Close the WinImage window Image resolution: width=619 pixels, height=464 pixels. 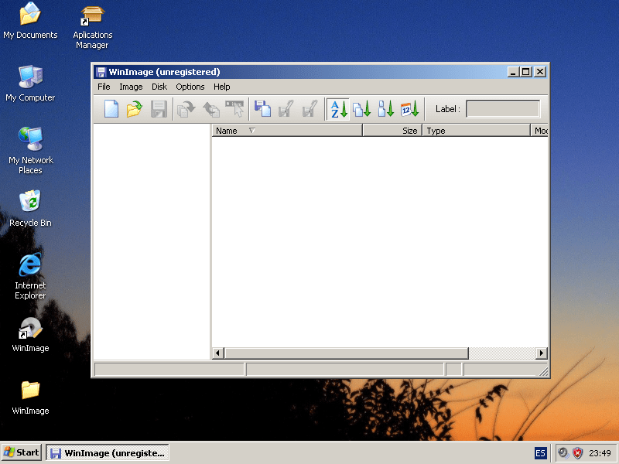coord(540,72)
